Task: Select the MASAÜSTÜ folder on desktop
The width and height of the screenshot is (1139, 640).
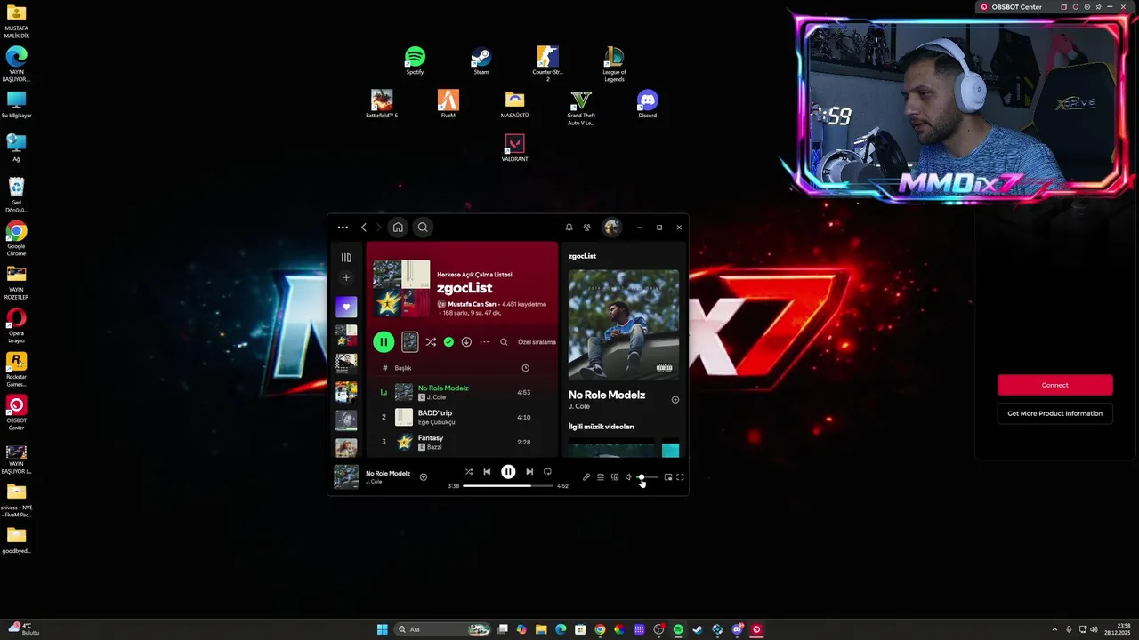Action: tap(514, 103)
